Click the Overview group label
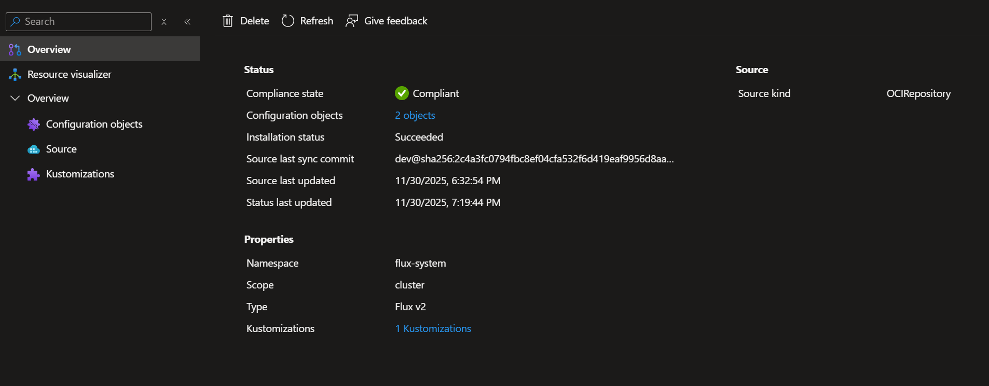 point(48,98)
